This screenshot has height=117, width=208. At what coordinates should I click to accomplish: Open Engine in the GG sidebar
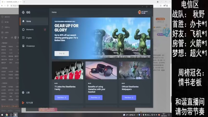[34, 38]
